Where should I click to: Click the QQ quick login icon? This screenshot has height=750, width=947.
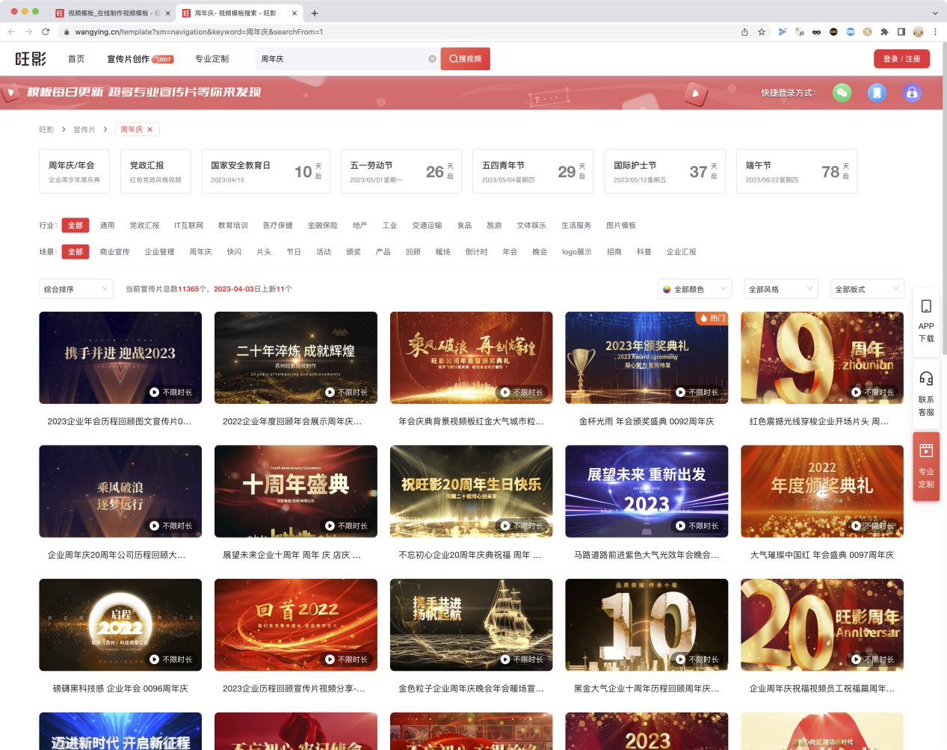click(x=912, y=93)
